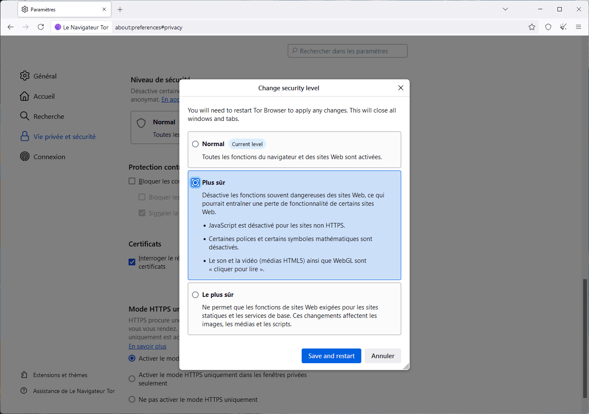589x414 pixels.
Task: Open a new tab with the plus button
Action: [120, 9]
